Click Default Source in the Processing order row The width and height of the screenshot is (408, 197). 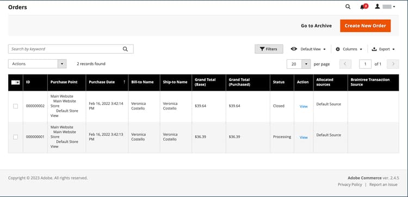[x=329, y=135]
